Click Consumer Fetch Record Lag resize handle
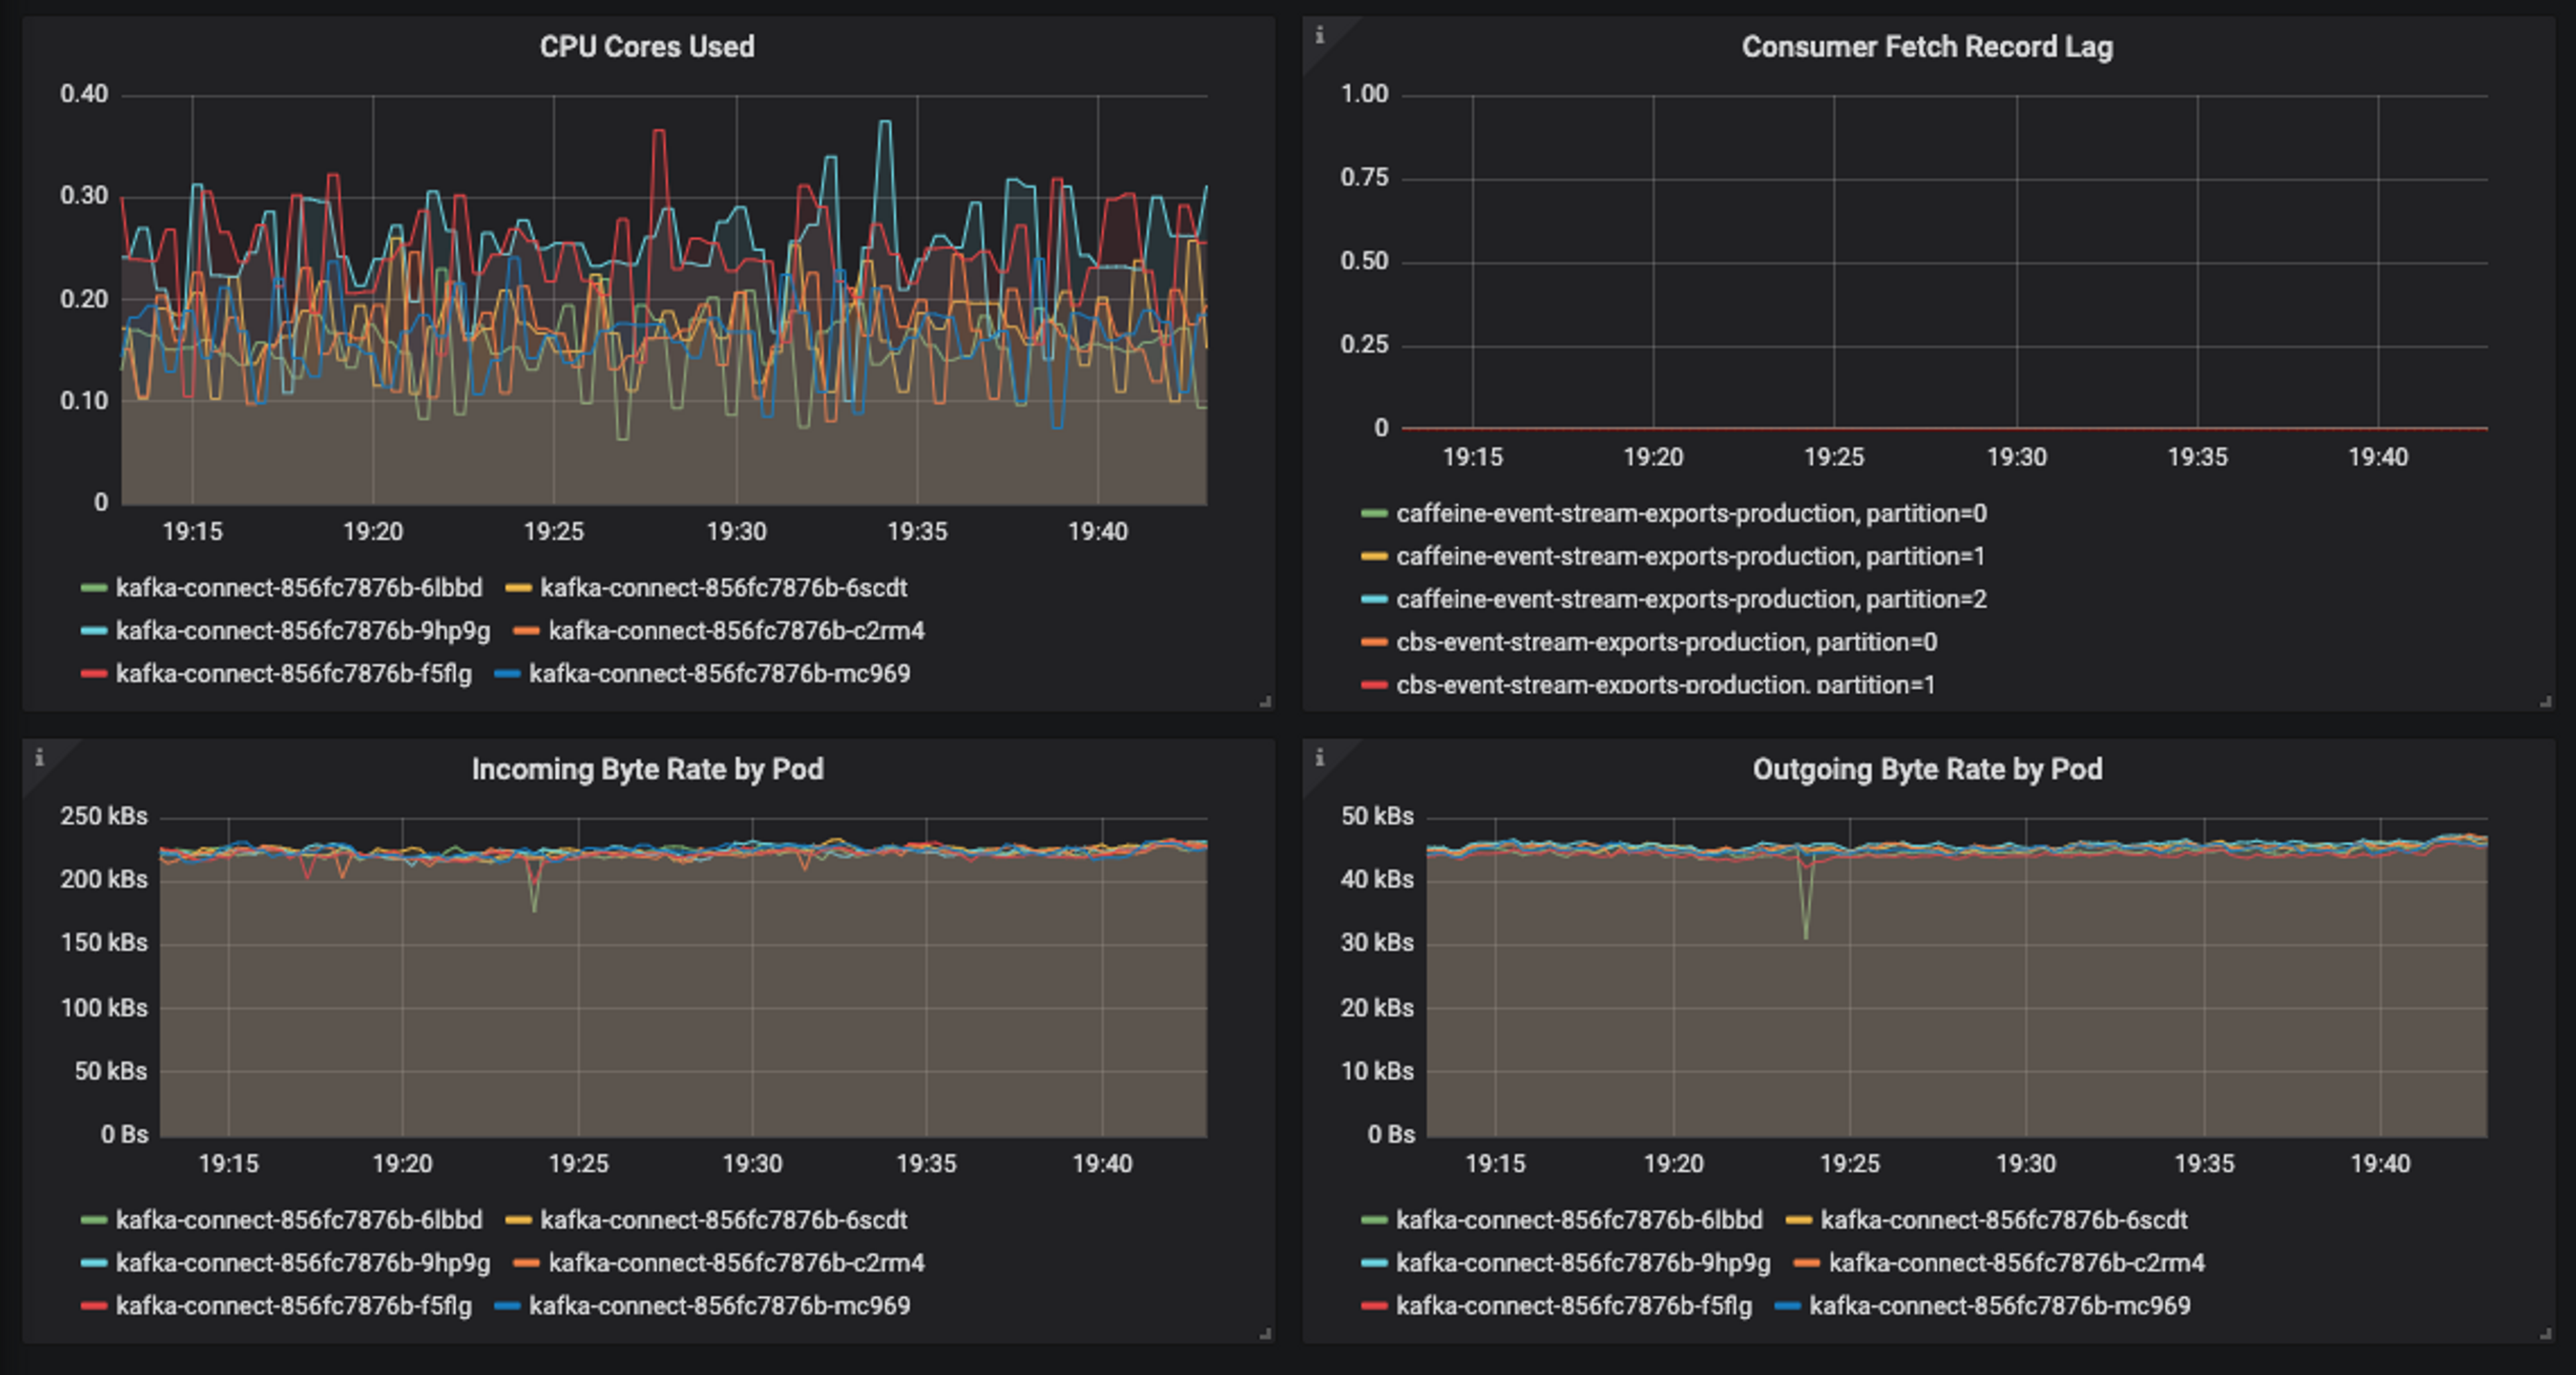The width and height of the screenshot is (2576, 1375). [2545, 702]
